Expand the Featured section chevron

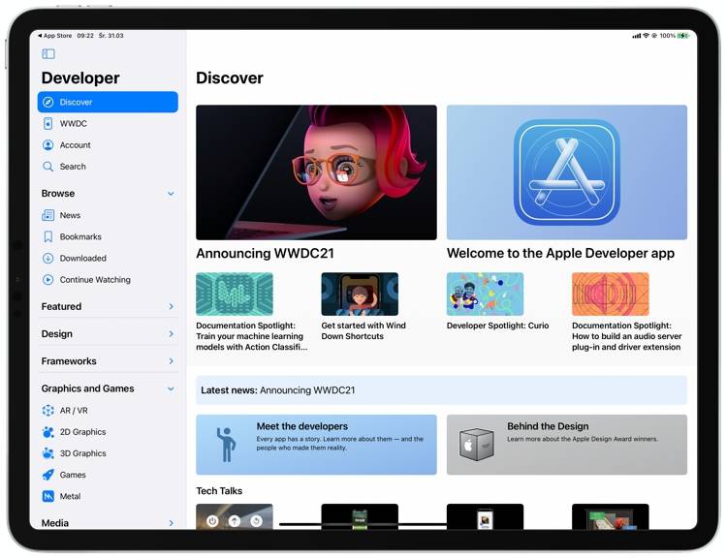pyautogui.click(x=171, y=307)
